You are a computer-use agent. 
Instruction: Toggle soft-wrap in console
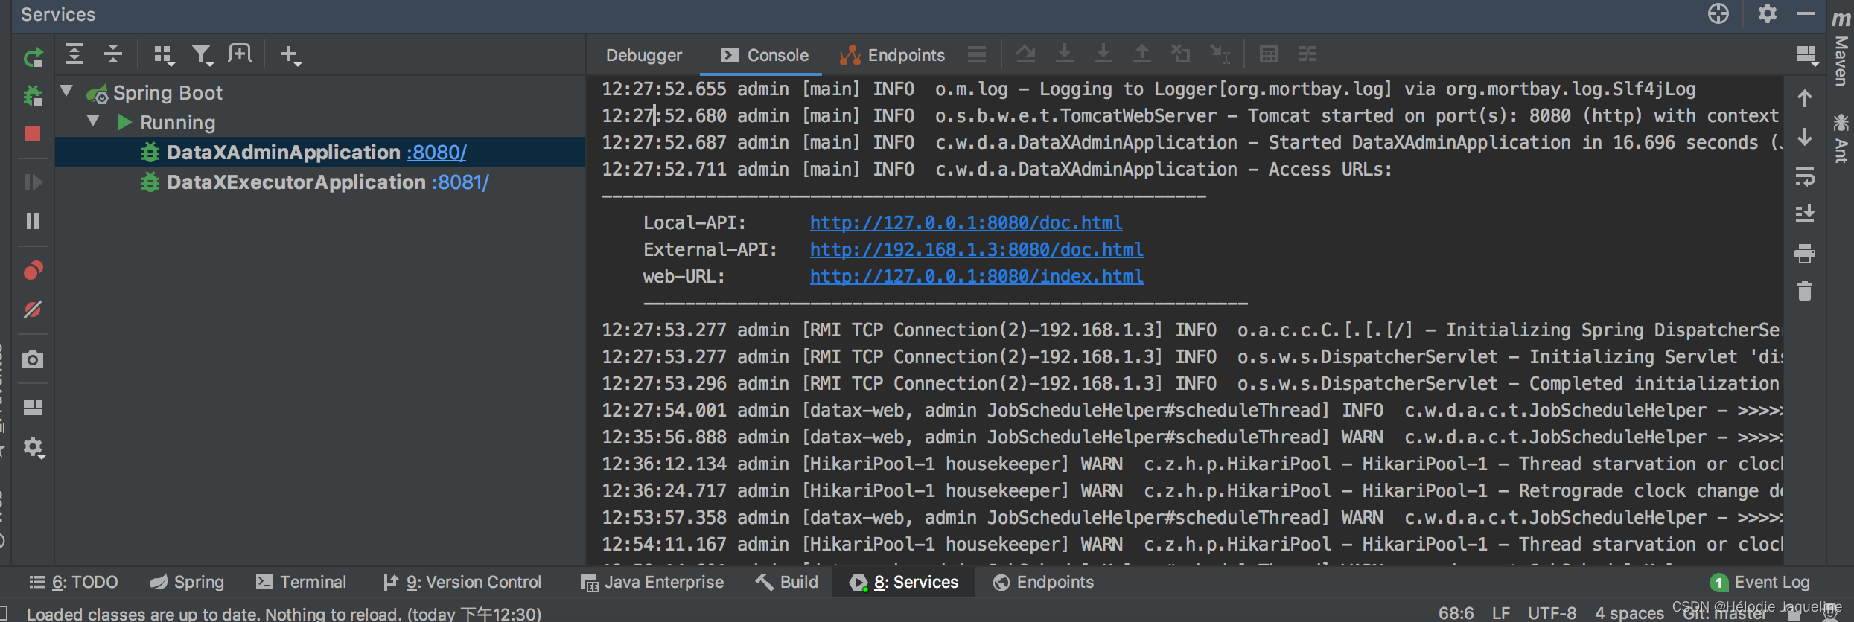click(1805, 176)
